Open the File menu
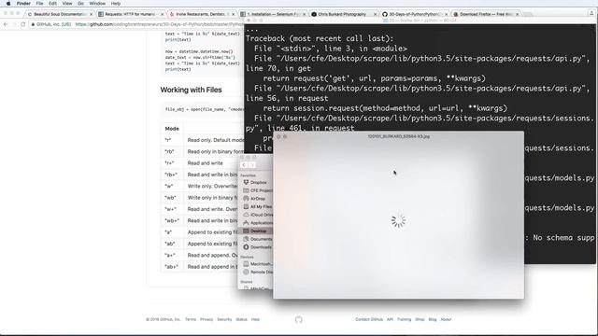This screenshot has width=598, height=336. (39, 4)
